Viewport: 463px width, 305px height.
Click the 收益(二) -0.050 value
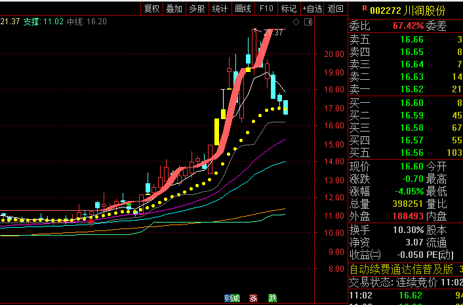click(x=411, y=255)
